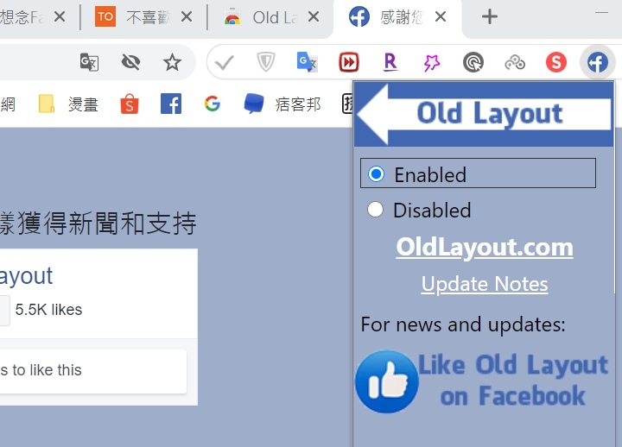
Task: Close the 不喜歡 tab
Action: pyautogui.click(x=187, y=16)
